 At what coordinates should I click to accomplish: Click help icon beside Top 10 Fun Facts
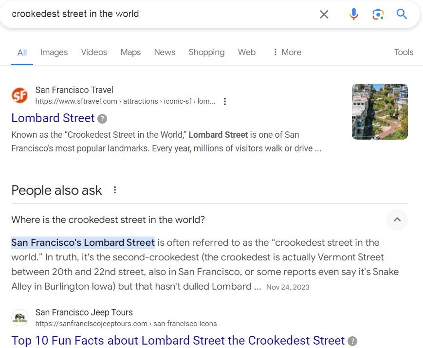pyautogui.click(x=352, y=341)
